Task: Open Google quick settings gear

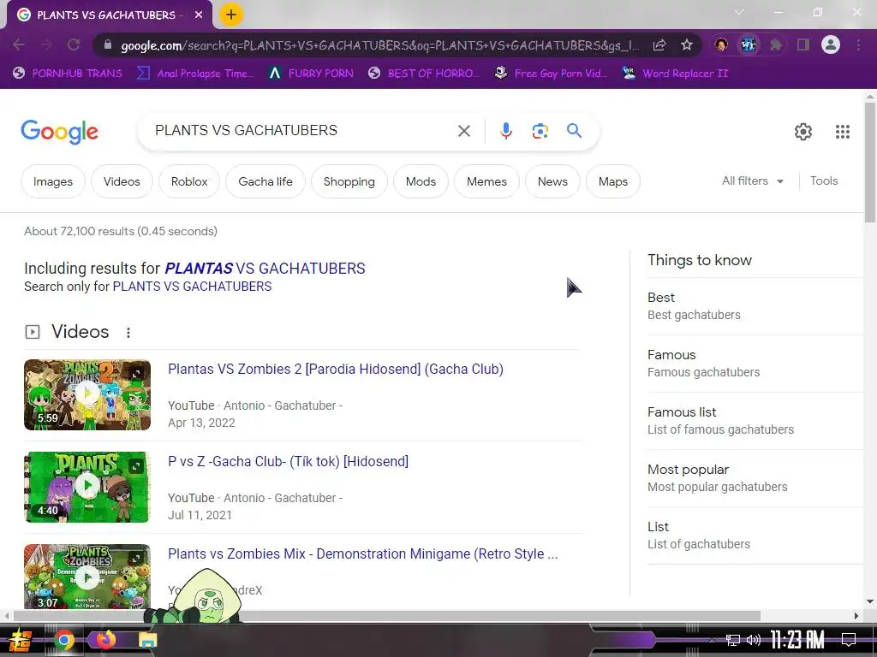Action: [x=803, y=131]
